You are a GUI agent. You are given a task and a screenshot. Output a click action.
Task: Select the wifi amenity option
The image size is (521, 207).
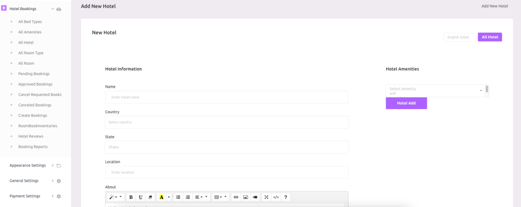click(x=393, y=94)
